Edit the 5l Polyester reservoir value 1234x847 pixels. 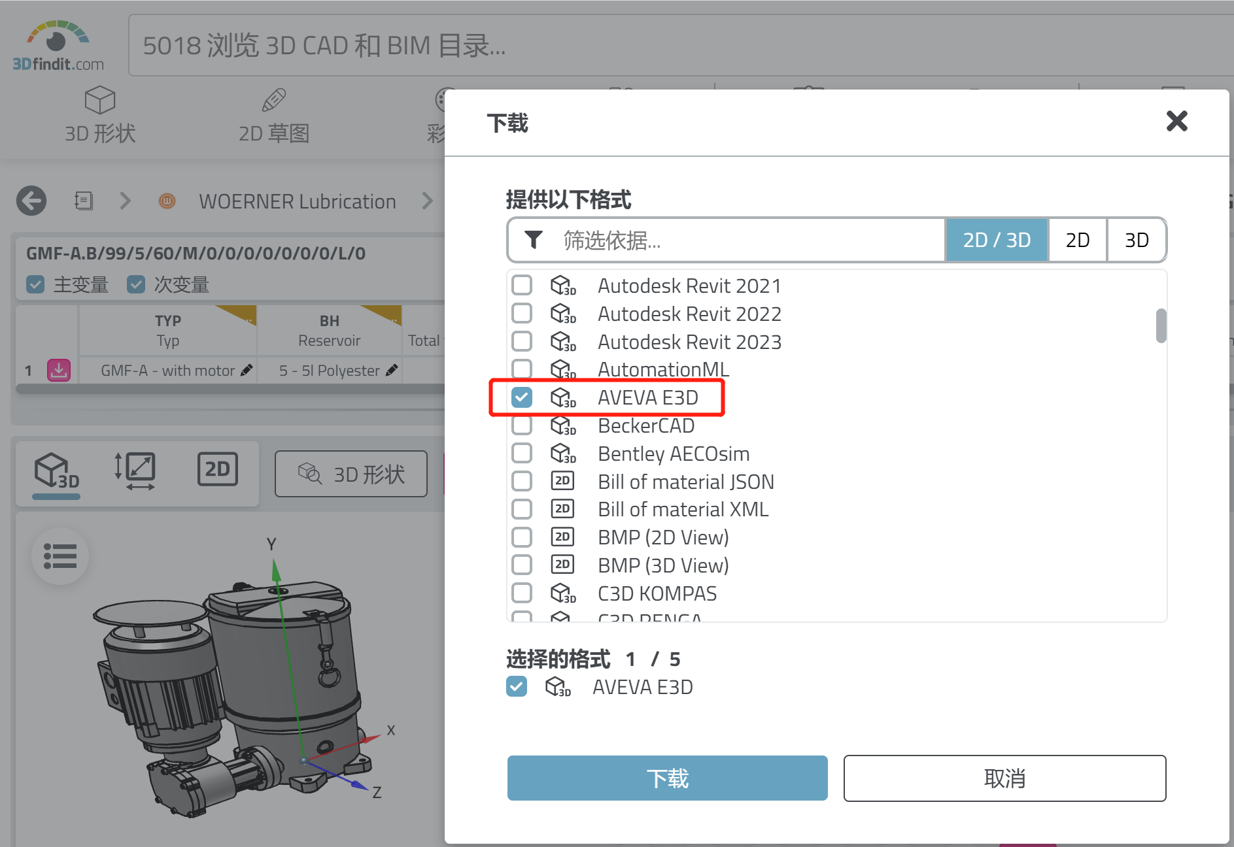(x=392, y=371)
